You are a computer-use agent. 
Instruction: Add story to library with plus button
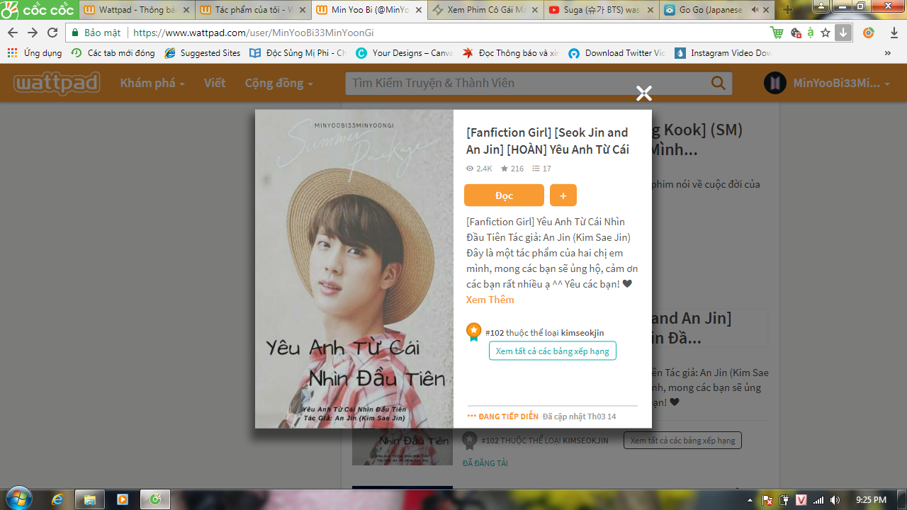tap(563, 195)
